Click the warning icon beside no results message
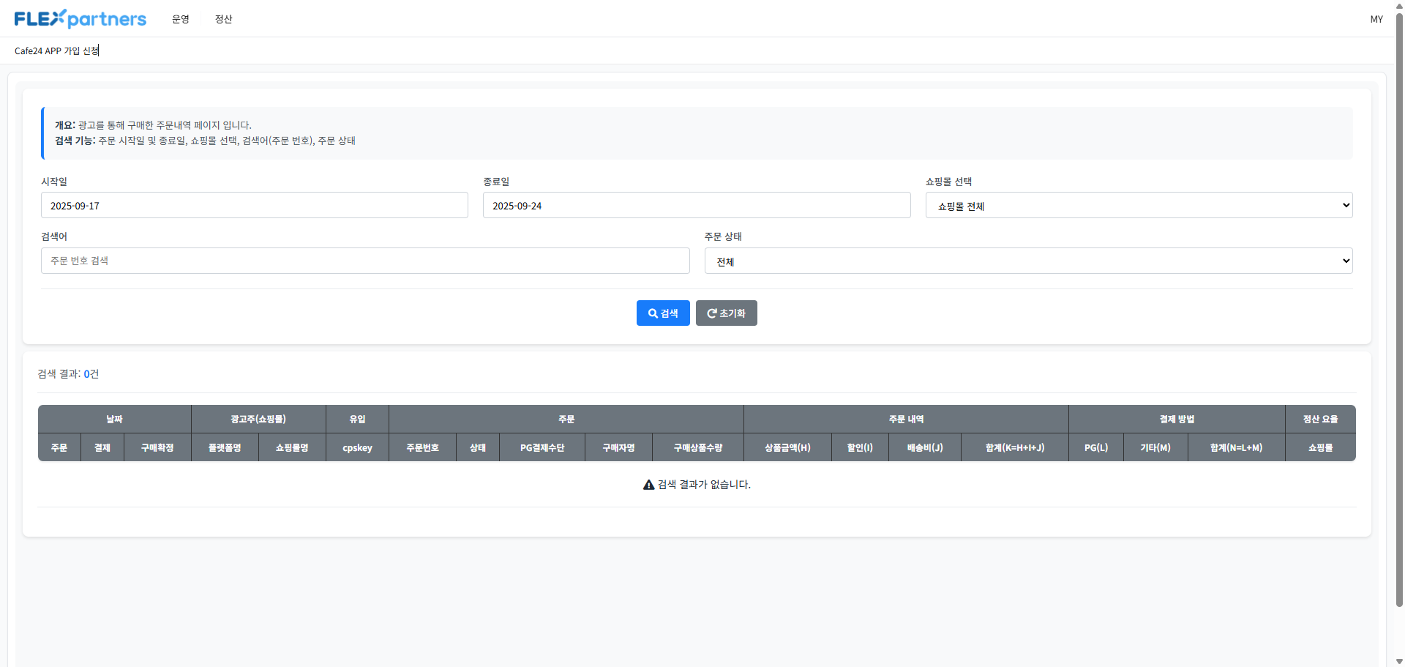1405x667 pixels. point(648,485)
